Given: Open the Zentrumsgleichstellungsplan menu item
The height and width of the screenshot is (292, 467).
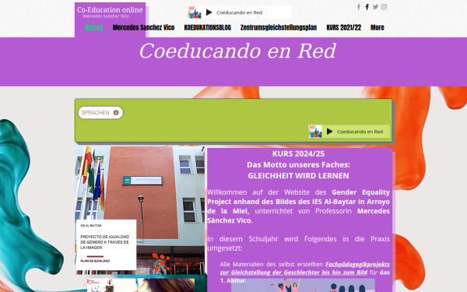Looking at the screenshot, I should tap(279, 27).
